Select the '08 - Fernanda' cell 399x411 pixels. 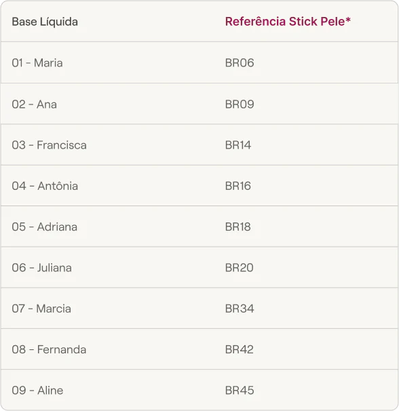(x=49, y=350)
